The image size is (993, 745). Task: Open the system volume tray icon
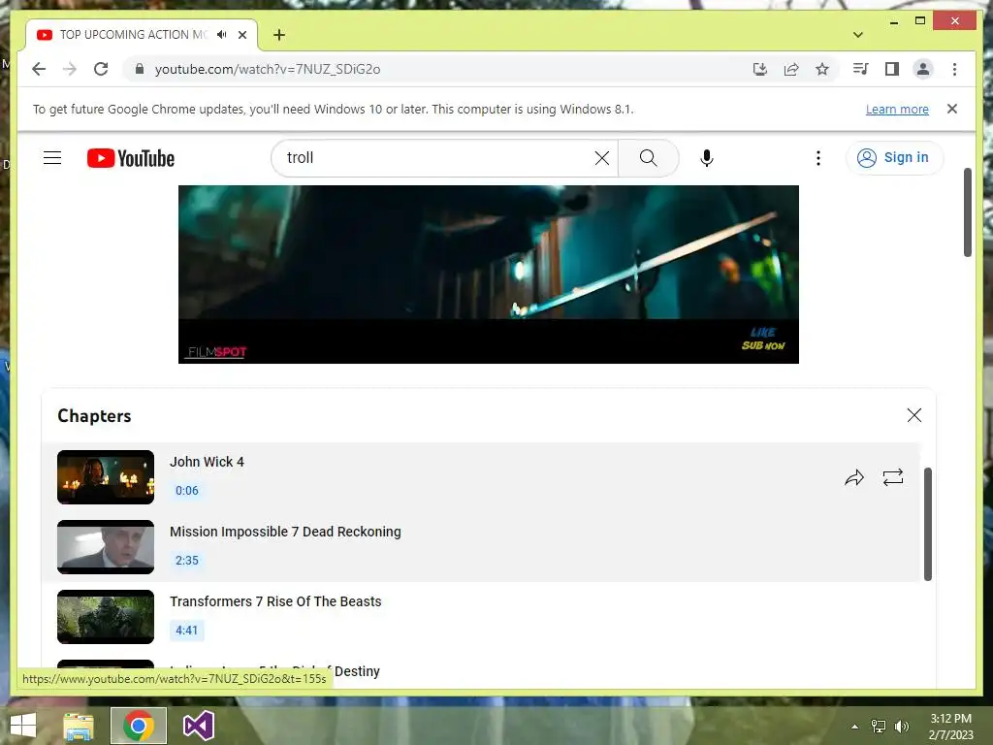pos(902,726)
